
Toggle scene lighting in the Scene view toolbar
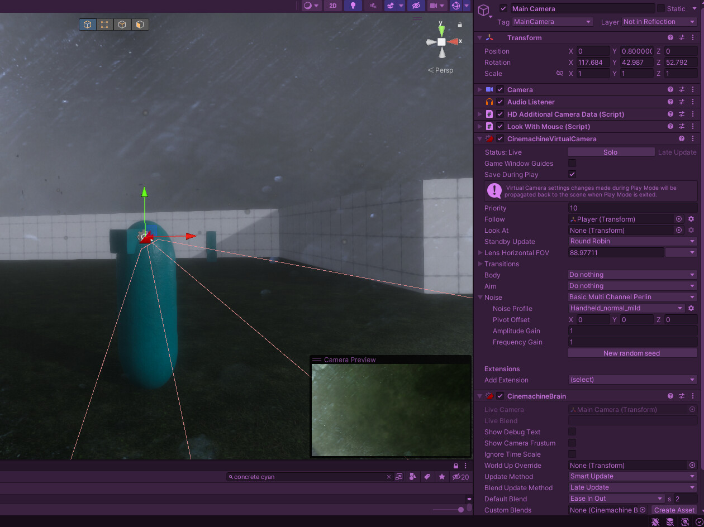[x=353, y=6]
